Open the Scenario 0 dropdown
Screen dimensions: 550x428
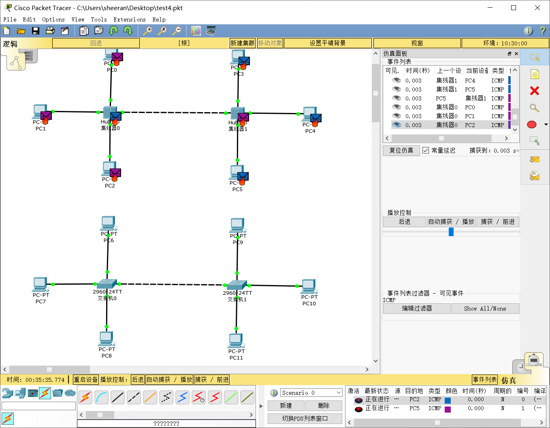pos(311,393)
